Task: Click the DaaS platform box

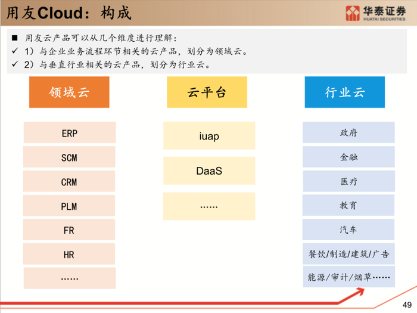Action: point(209,171)
